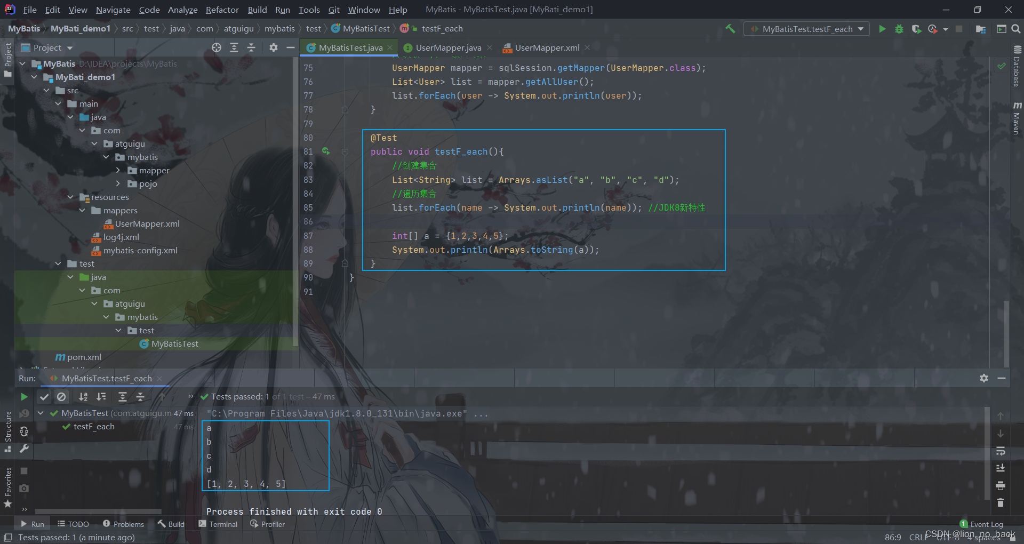Image resolution: width=1024 pixels, height=544 pixels.
Task: Expand all in Project panel toolbar
Action: pos(234,47)
